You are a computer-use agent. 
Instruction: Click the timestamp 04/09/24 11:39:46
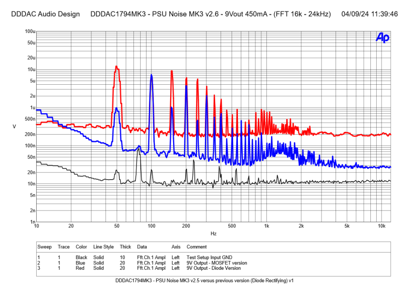(x=369, y=14)
